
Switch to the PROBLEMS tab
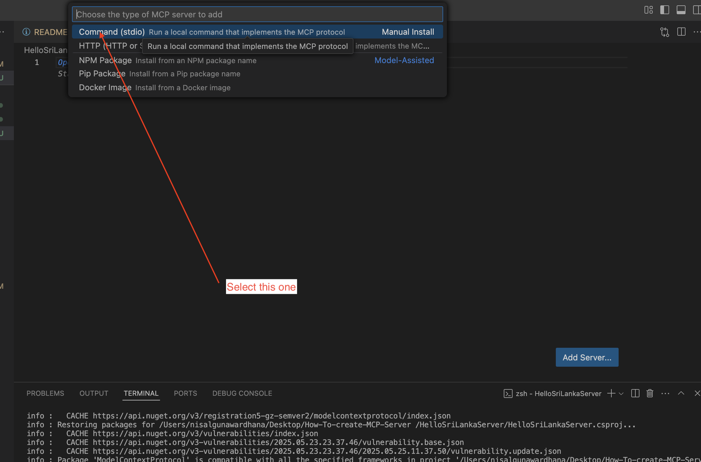[x=45, y=393]
